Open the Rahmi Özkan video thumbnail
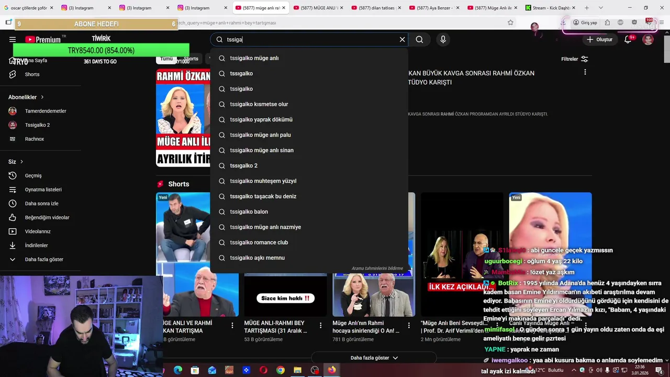Viewport: 670px width, 377px height. pyautogui.click(x=183, y=118)
